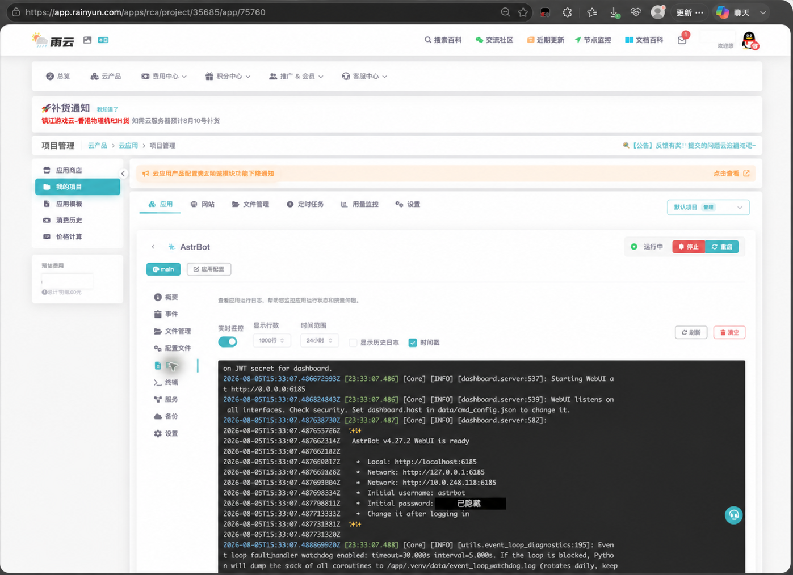Click 搜索百科 in the top bar
The height and width of the screenshot is (575, 793).
point(443,40)
